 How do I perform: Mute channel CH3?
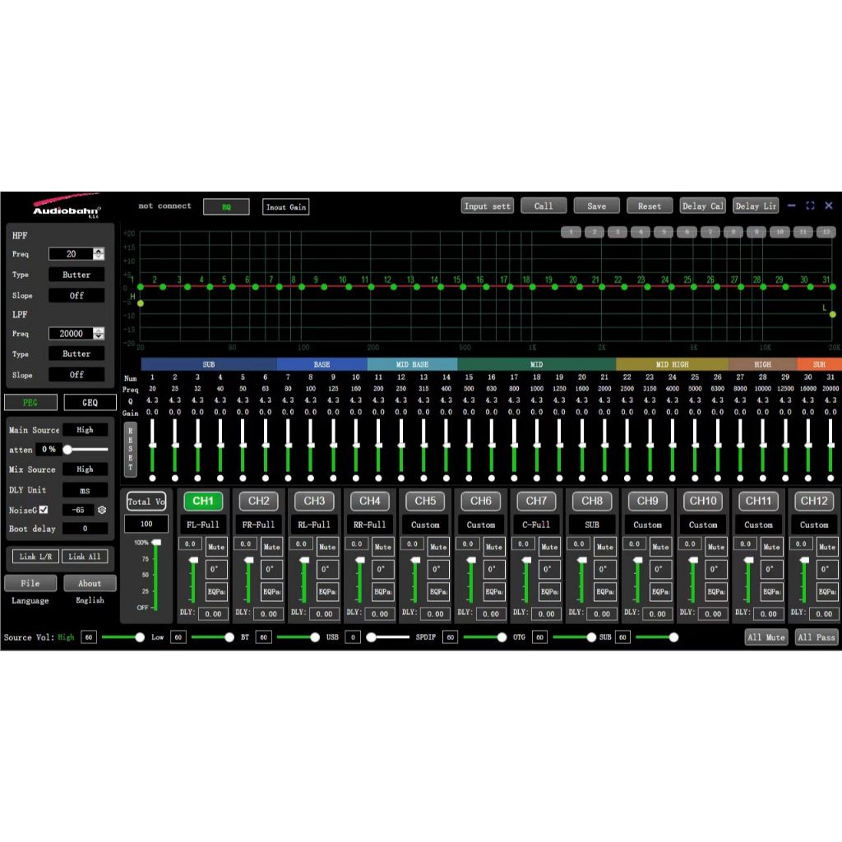(327, 547)
